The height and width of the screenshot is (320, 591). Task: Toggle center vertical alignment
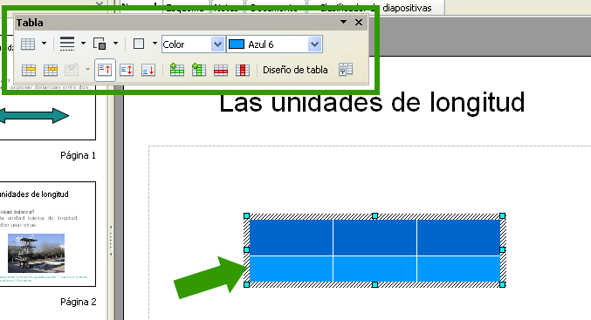(x=127, y=70)
